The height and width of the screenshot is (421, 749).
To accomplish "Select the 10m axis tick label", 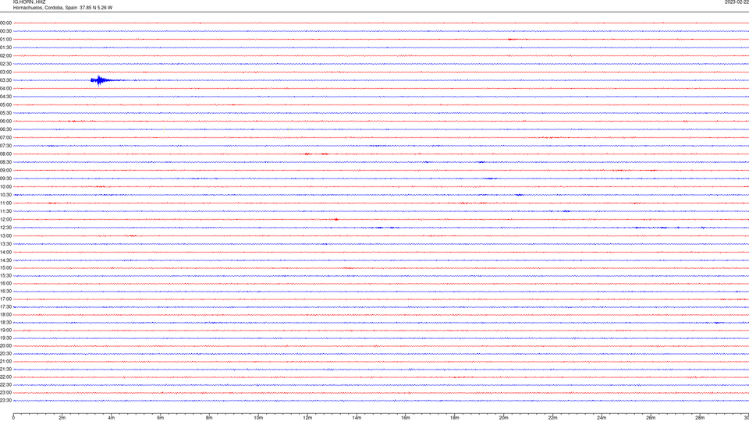I will tap(258, 418).
